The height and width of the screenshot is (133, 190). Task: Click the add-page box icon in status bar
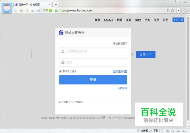(x=162, y=131)
